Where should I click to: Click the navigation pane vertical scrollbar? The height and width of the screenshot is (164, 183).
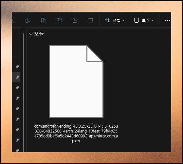coord(23,92)
